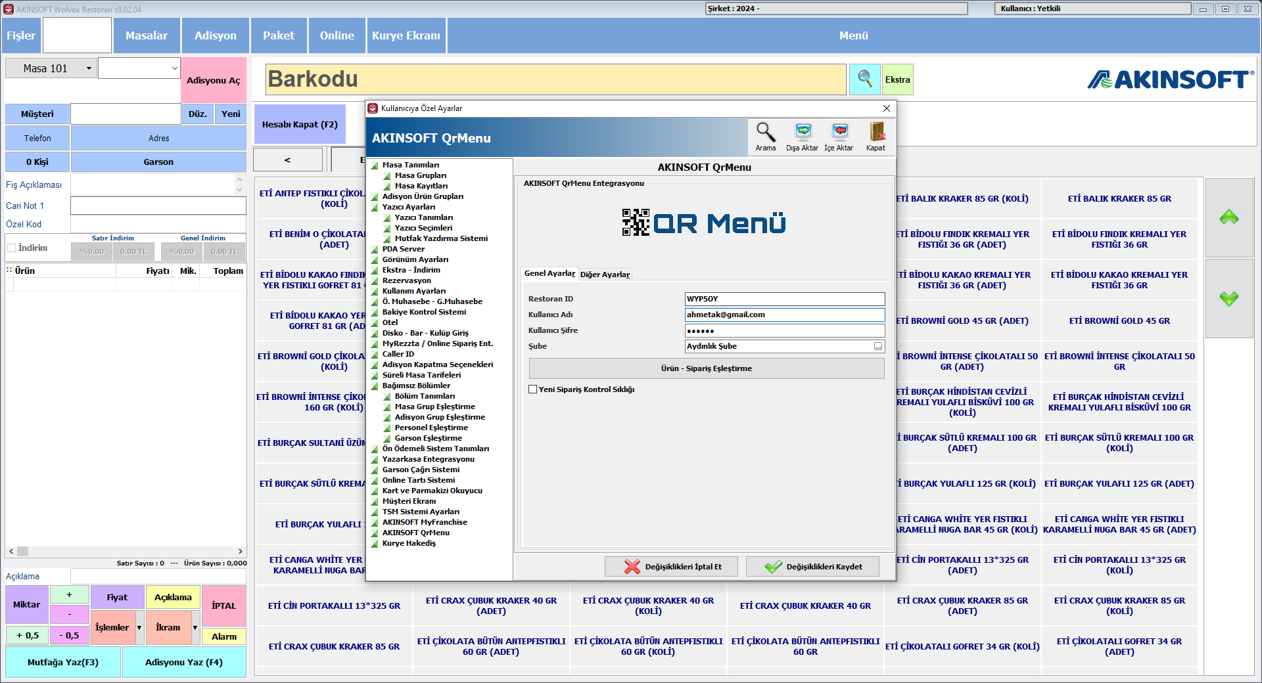Click Adisyonu Aç button
The image size is (1262, 683).
pyautogui.click(x=214, y=80)
